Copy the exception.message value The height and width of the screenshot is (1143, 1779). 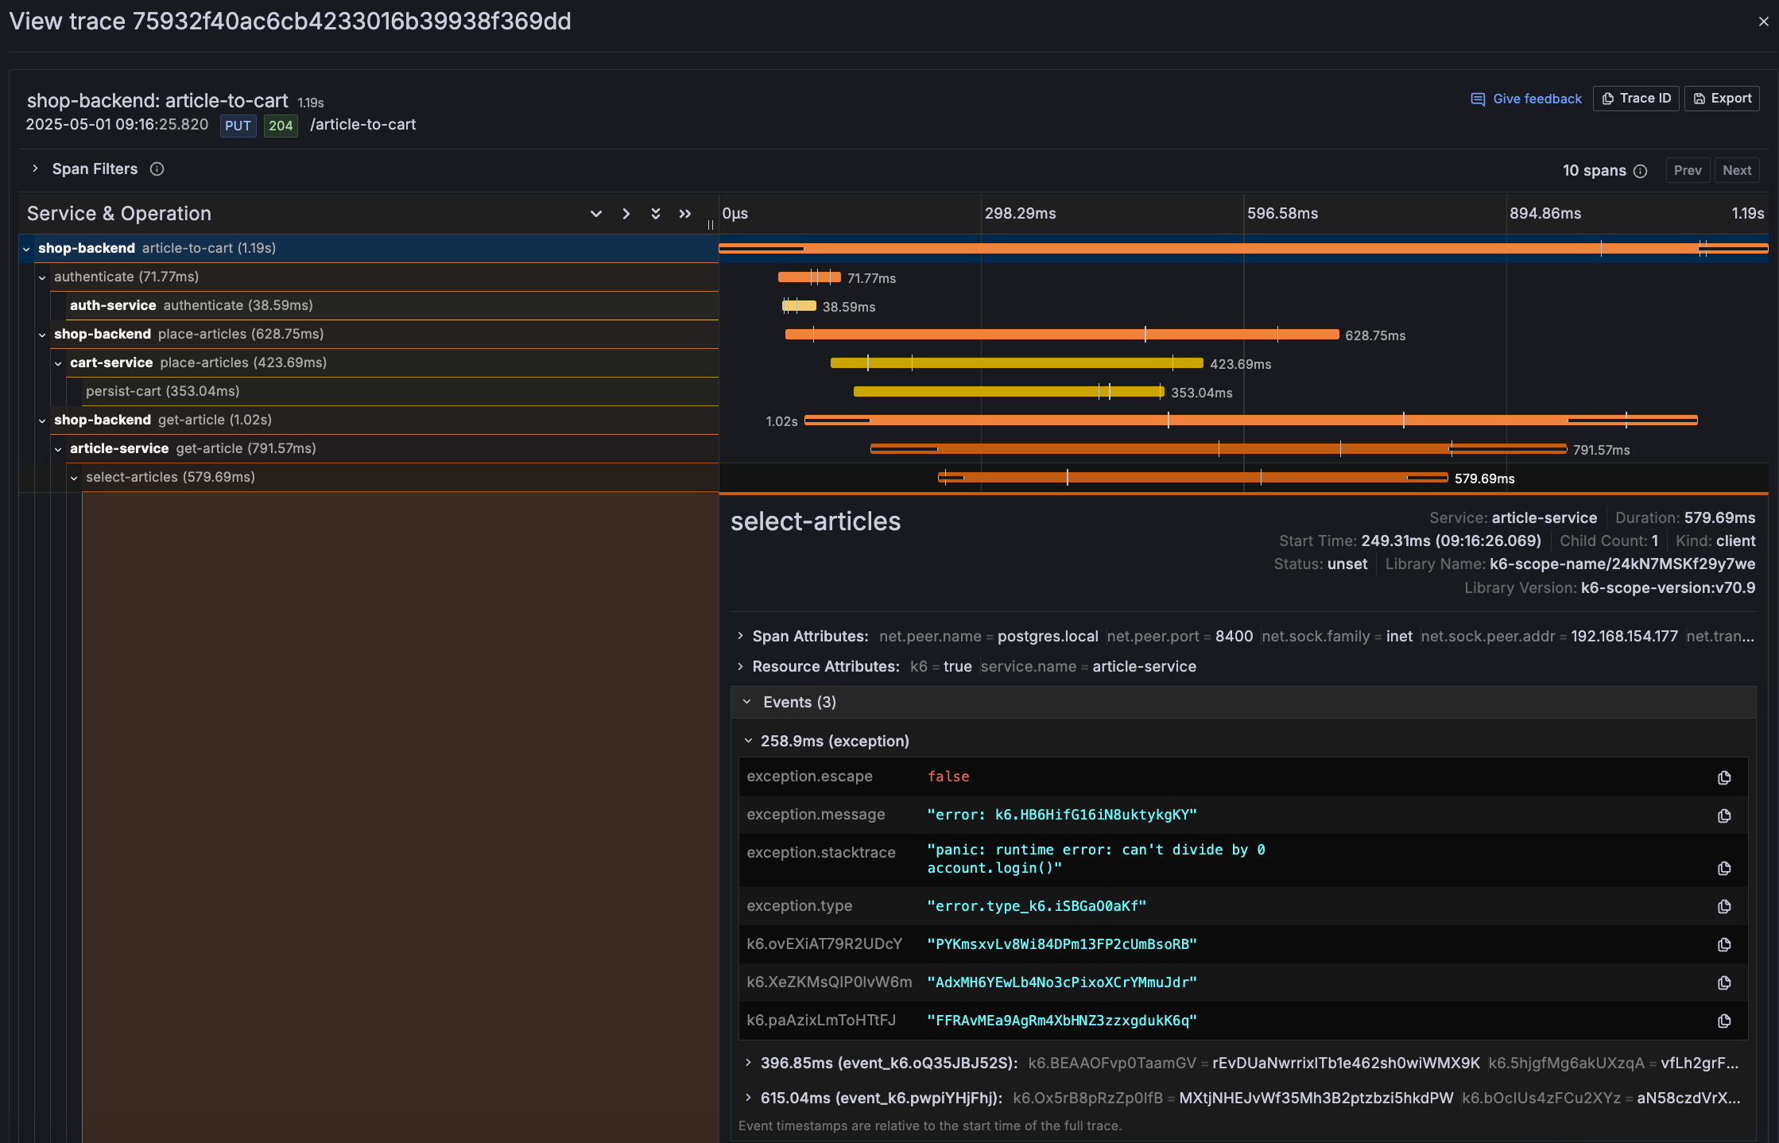pos(1723,816)
